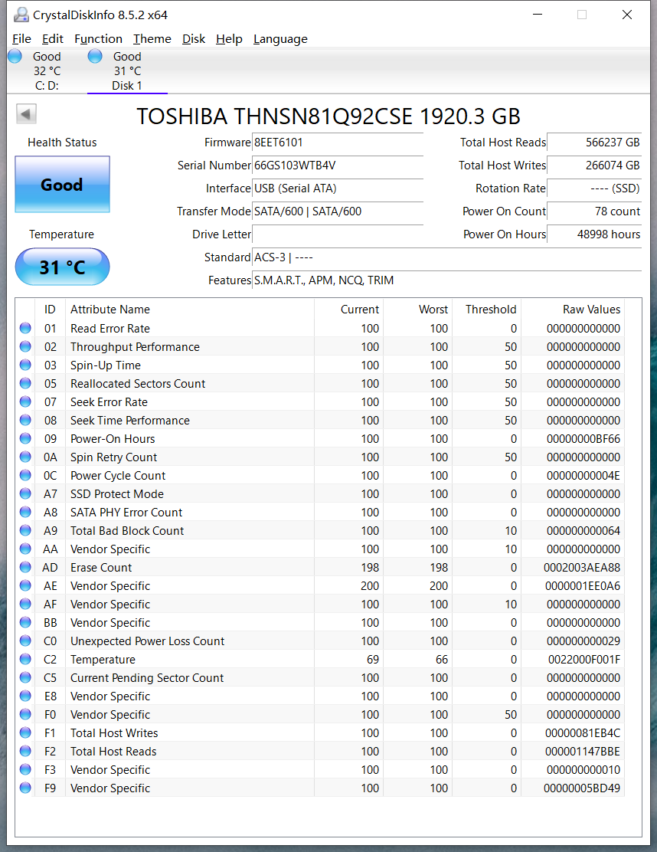Click the empty Drive Letter field
This screenshot has height=852, width=657.
coord(337,234)
